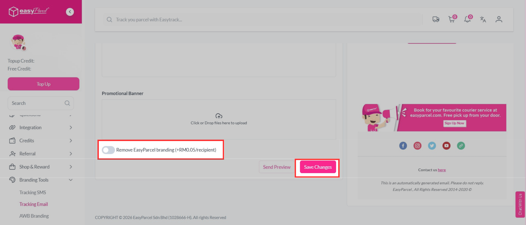Screen dimensions: 526x225
Task: Expand the Credits chevron
Action: pos(71,140)
